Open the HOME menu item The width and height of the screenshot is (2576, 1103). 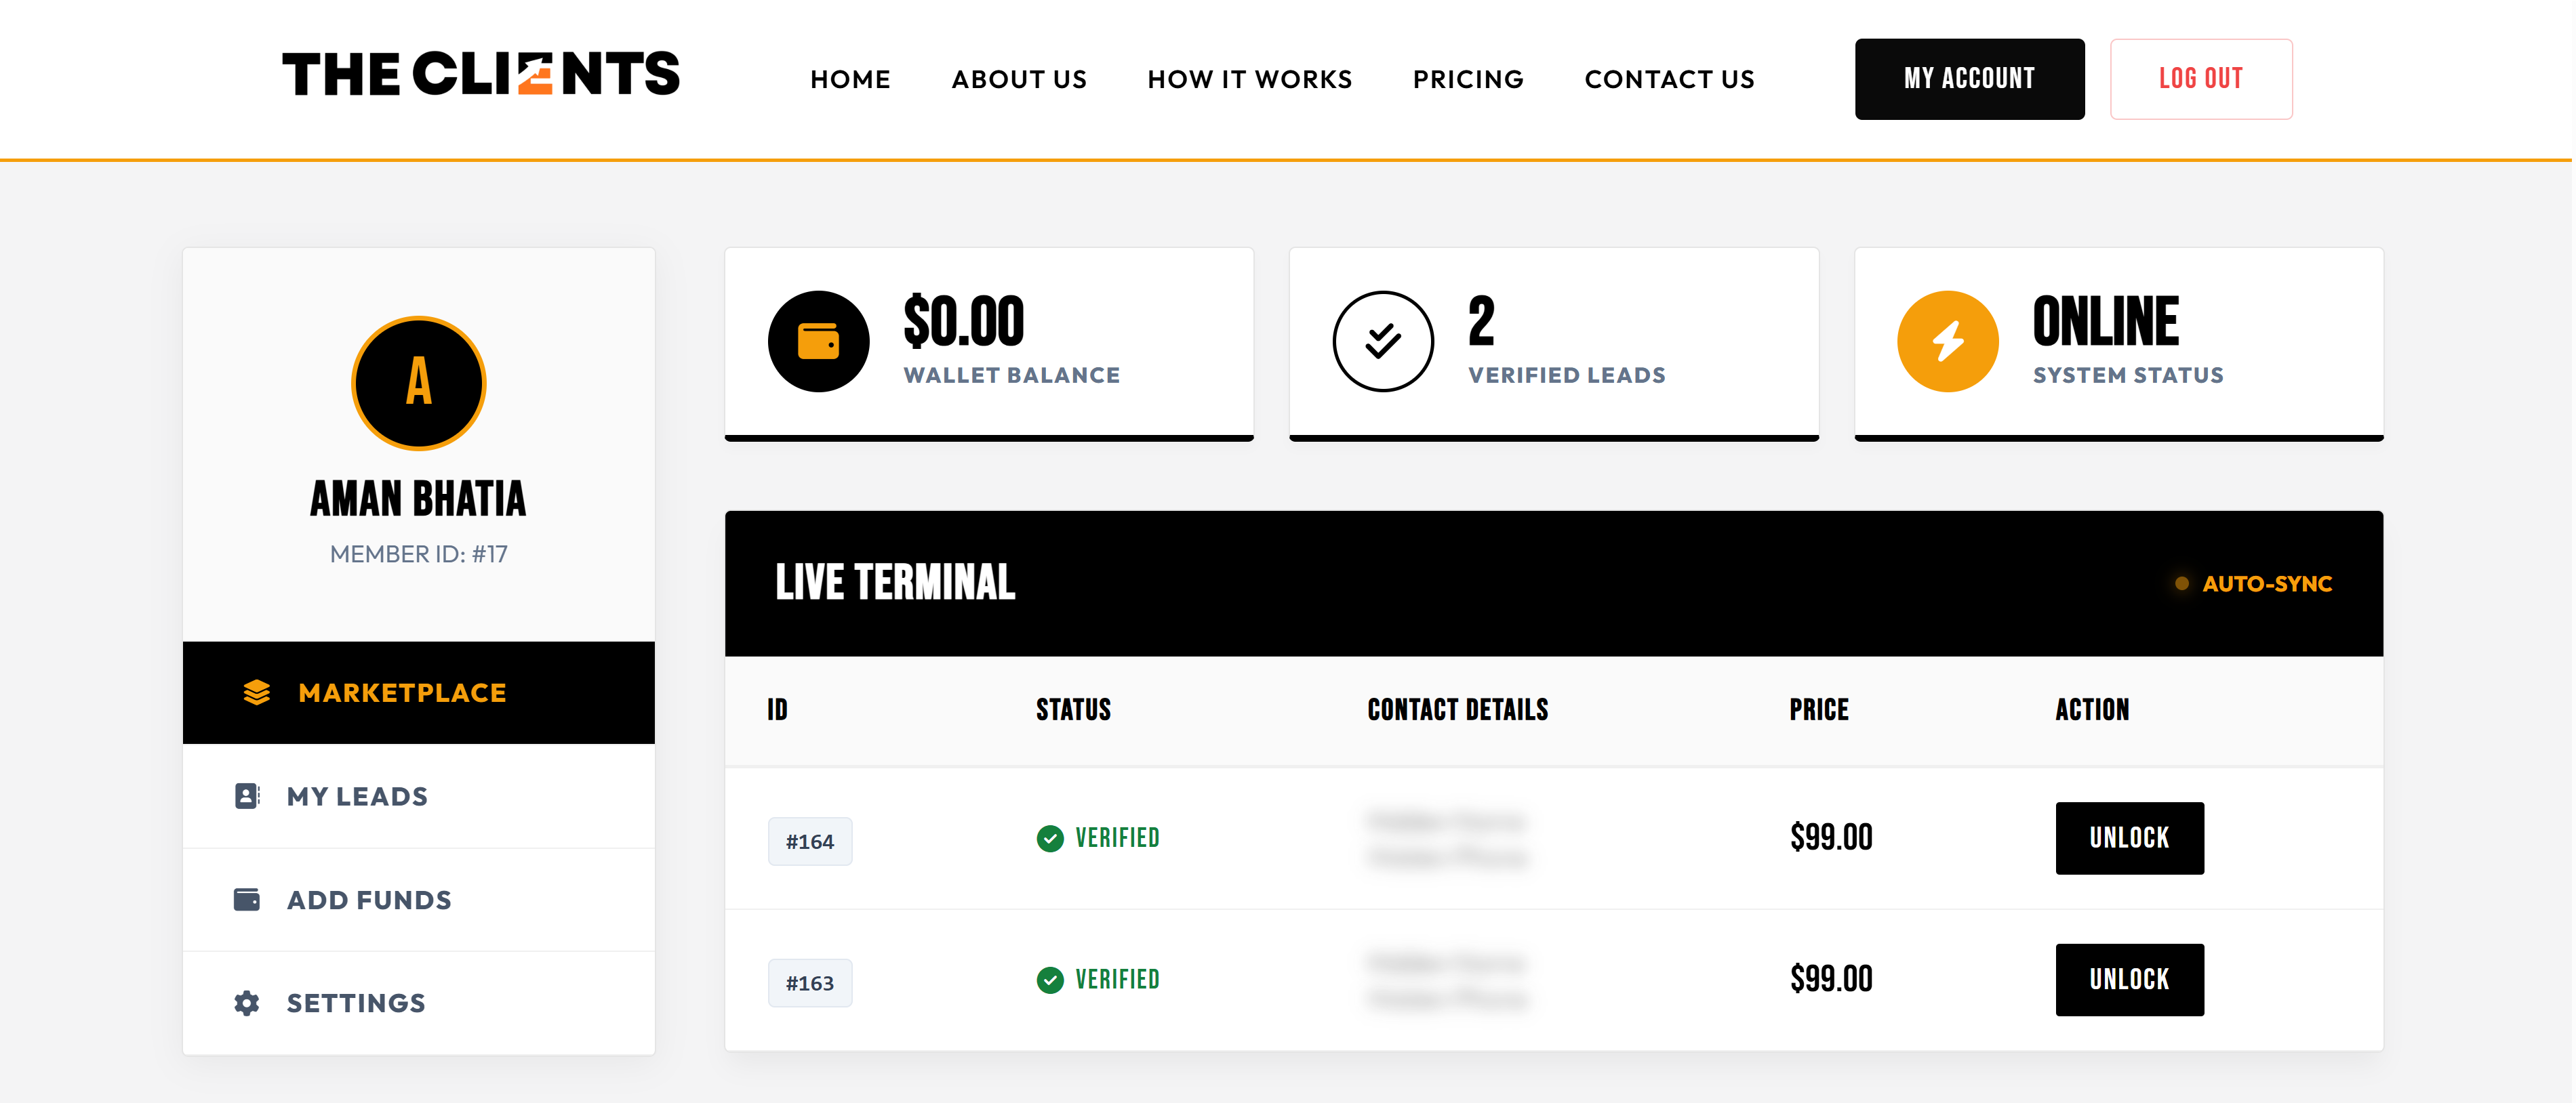pos(850,79)
